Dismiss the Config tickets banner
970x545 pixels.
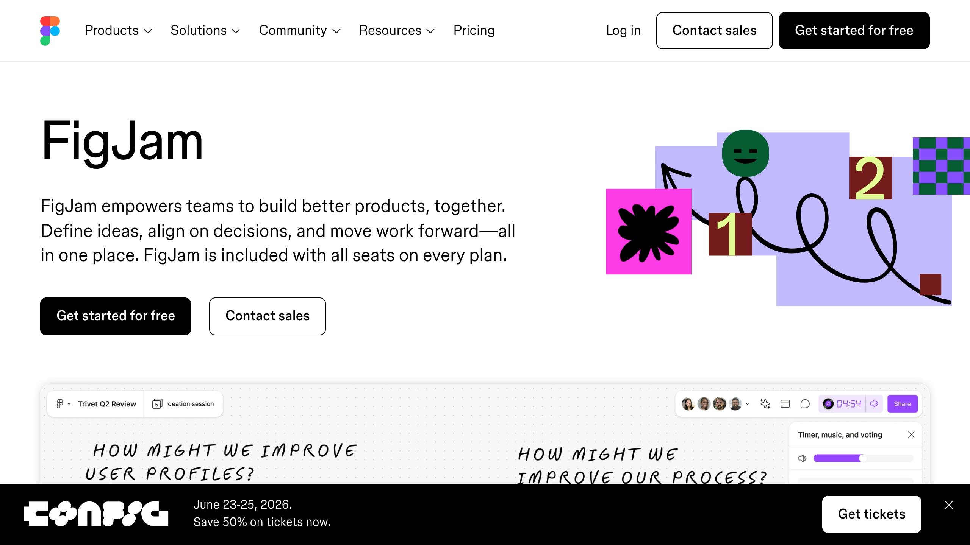949,505
